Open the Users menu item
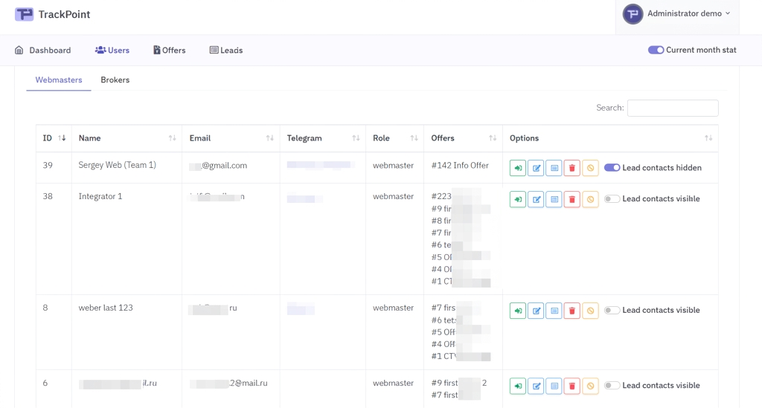Screen dimensions: 762x408 pos(112,50)
